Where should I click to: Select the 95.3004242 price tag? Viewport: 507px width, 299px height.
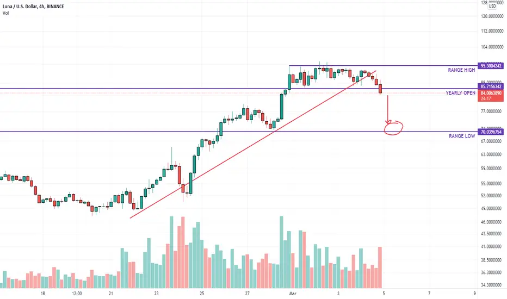(491, 66)
